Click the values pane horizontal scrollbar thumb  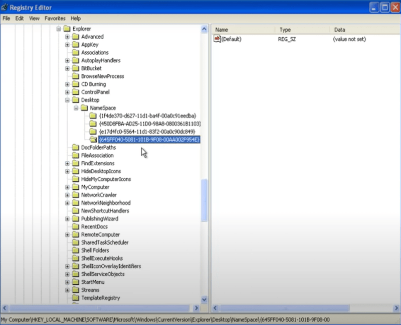[x=285, y=308]
